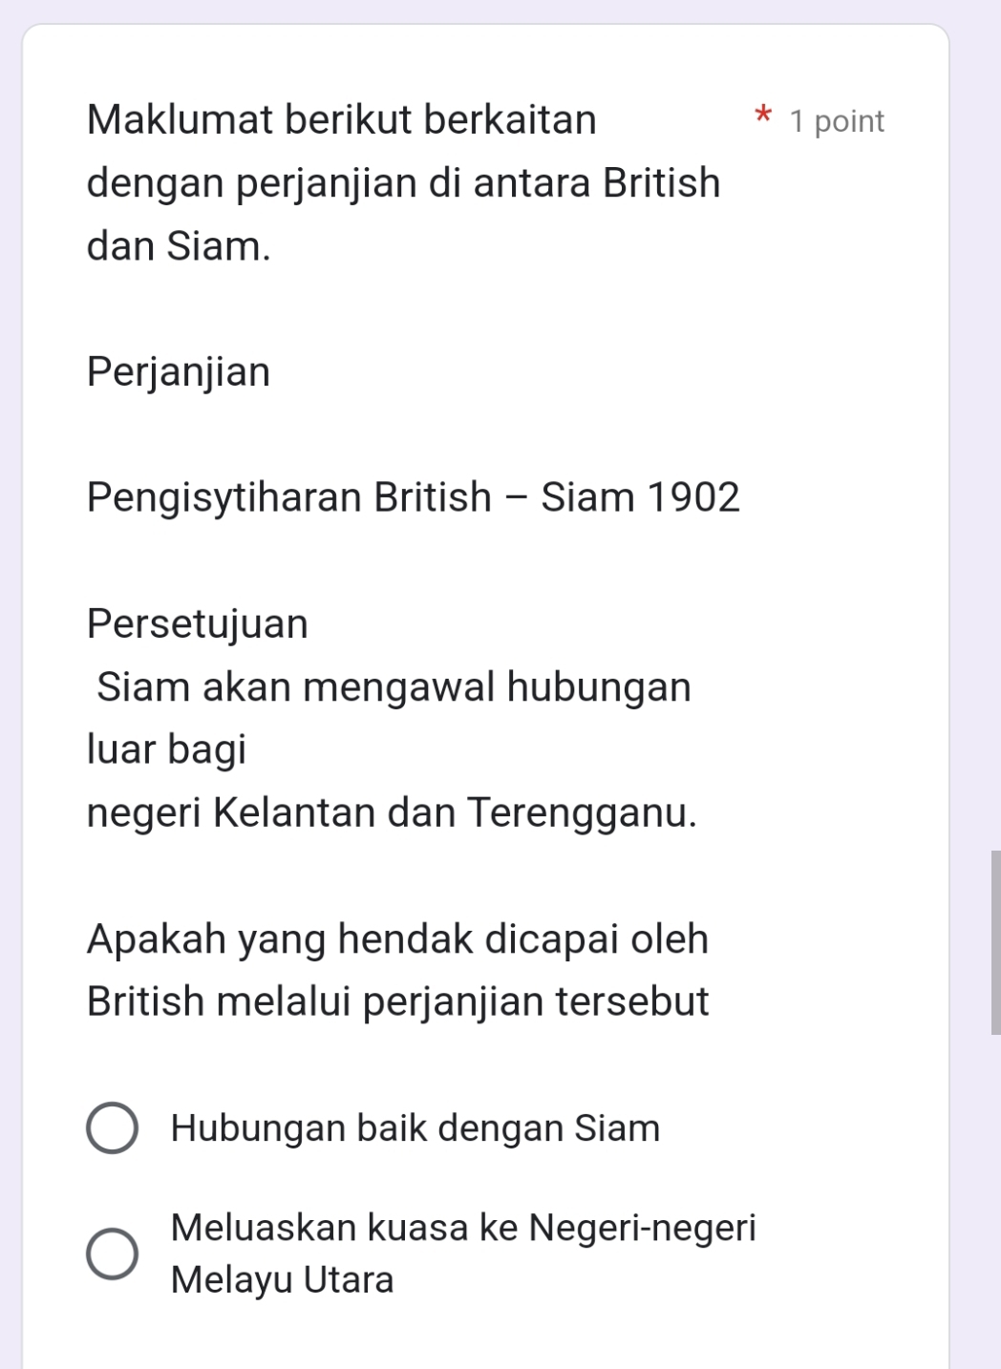Click the 'British melalui perjanjian tersebut' line
The height and width of the screenshot is (1369, 1001).
pyautogui.click(x=397, y=1001)
